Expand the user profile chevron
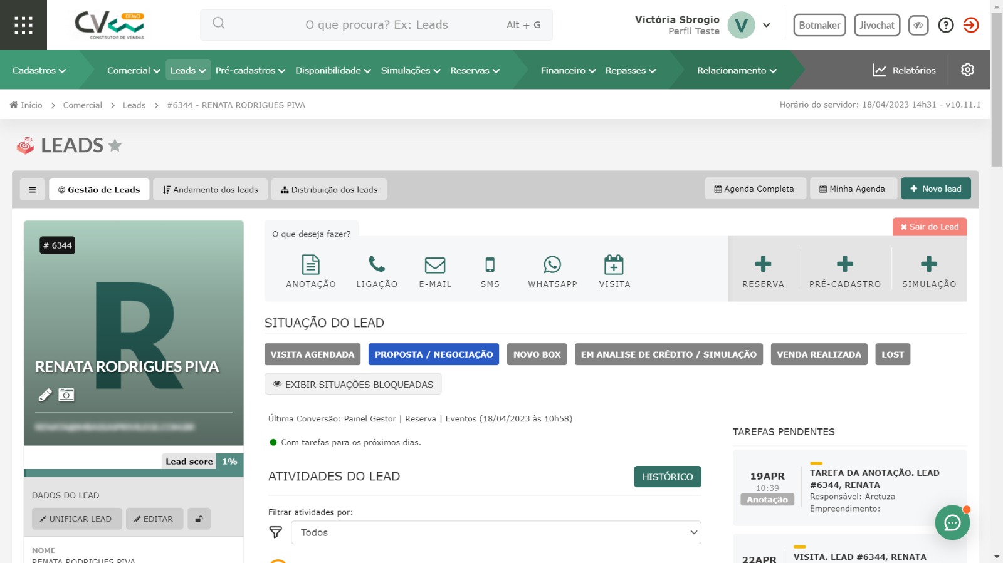The image size is (1003, 563). pos(766,25)
